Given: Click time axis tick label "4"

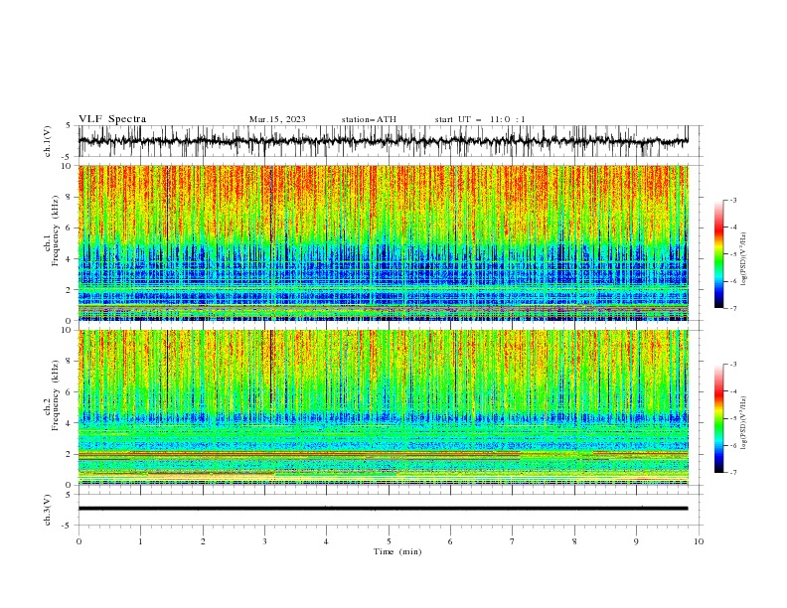Looking at the screenshot, I should pyautogui.click(x=326, y=541).
